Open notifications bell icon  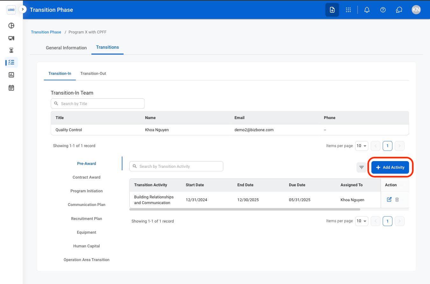[367, 10]
